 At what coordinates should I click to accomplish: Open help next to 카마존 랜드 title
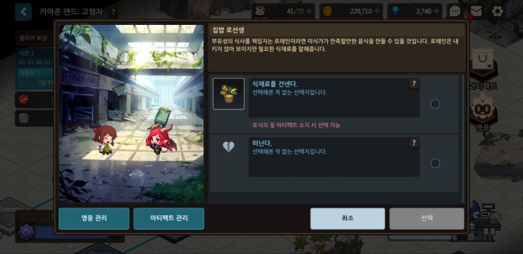pyautogui.click(x=113, y=12)
